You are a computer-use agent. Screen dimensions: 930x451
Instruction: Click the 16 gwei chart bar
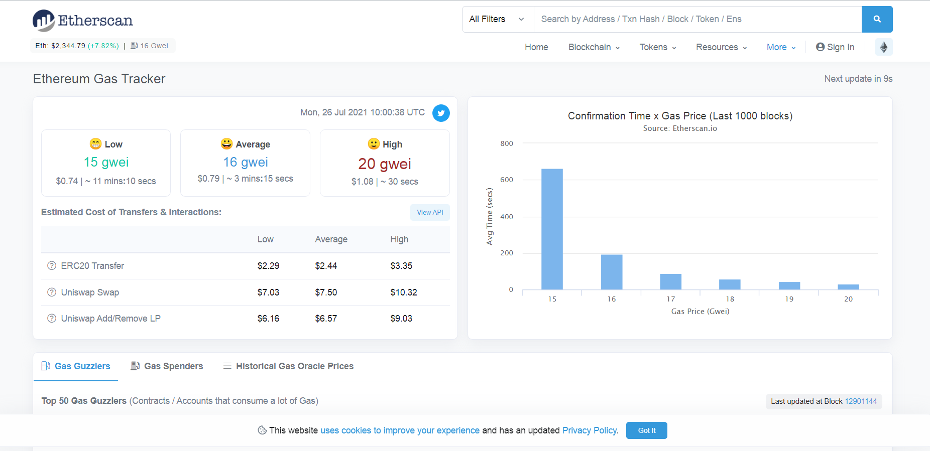pos(612,272)
